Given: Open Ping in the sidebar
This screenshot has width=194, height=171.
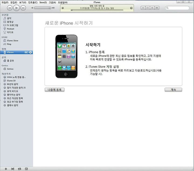Looking at the screenshot, I should point(9,44).
